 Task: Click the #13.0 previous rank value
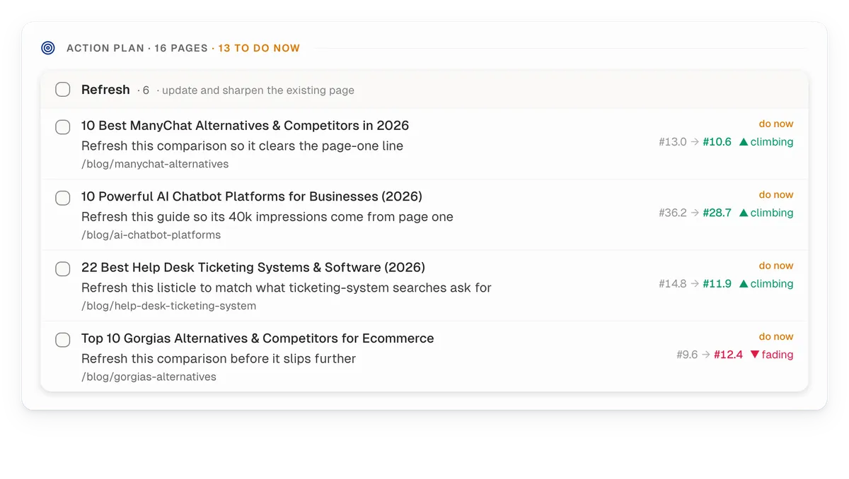pos(673,142)
